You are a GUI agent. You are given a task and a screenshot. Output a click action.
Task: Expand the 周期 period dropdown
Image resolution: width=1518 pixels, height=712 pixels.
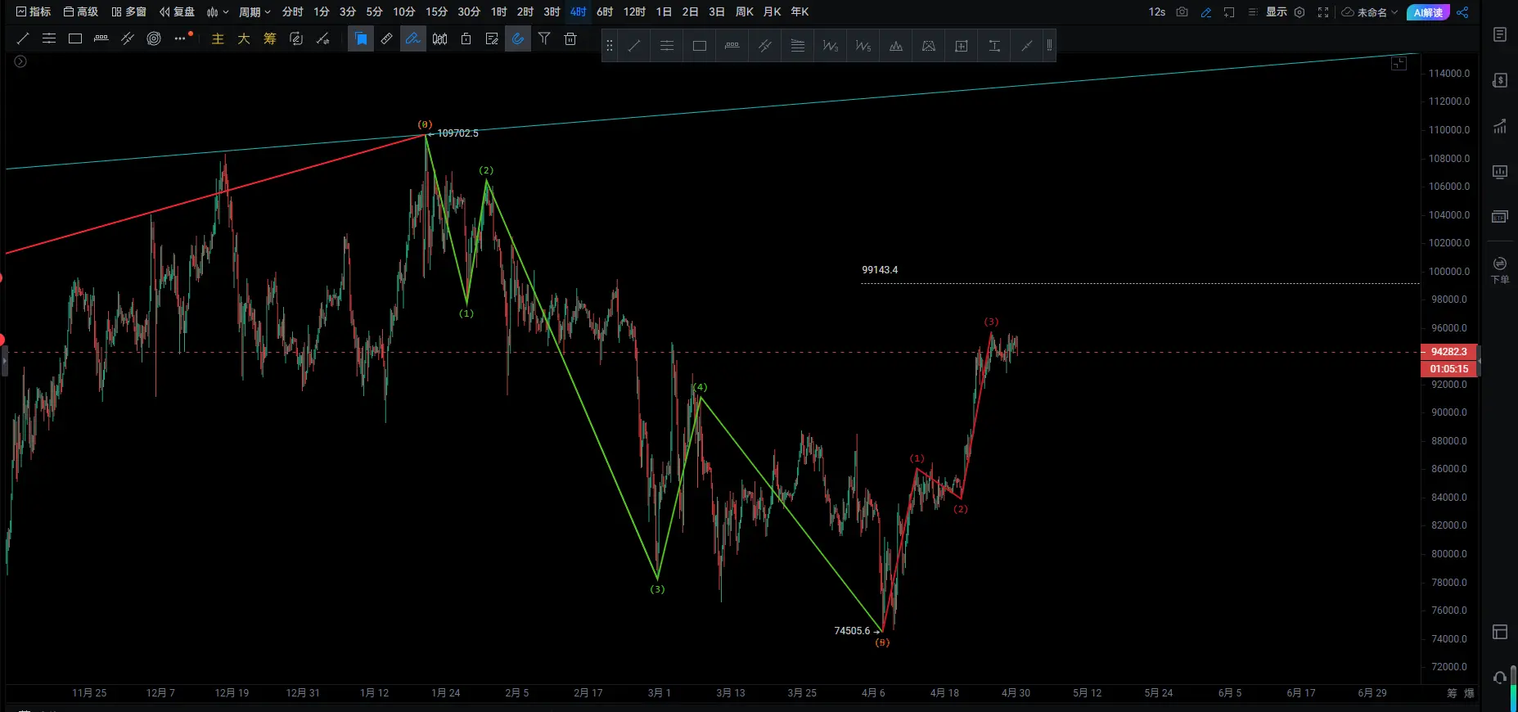pos(255,11)
